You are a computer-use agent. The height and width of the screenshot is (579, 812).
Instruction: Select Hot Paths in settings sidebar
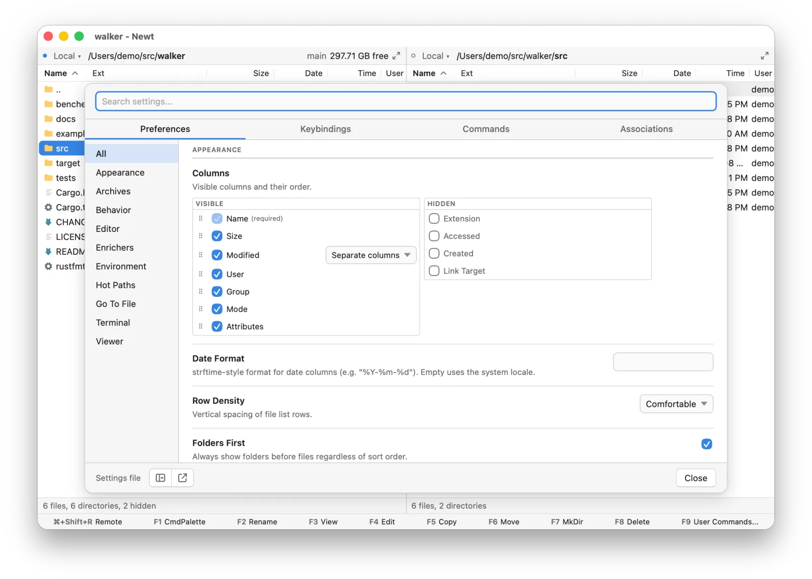(132, 285)
